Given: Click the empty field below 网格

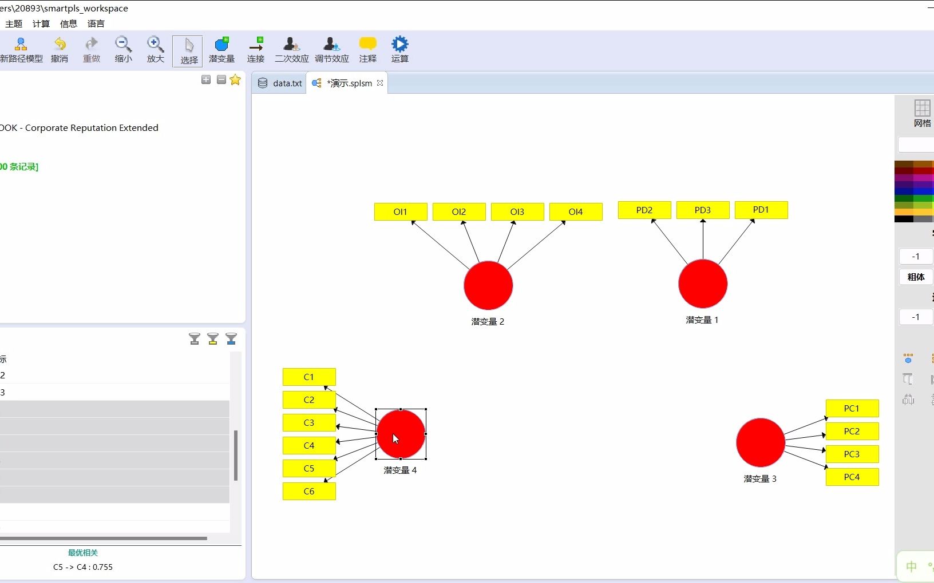Looking at the screenshot, I should (916, 145).
